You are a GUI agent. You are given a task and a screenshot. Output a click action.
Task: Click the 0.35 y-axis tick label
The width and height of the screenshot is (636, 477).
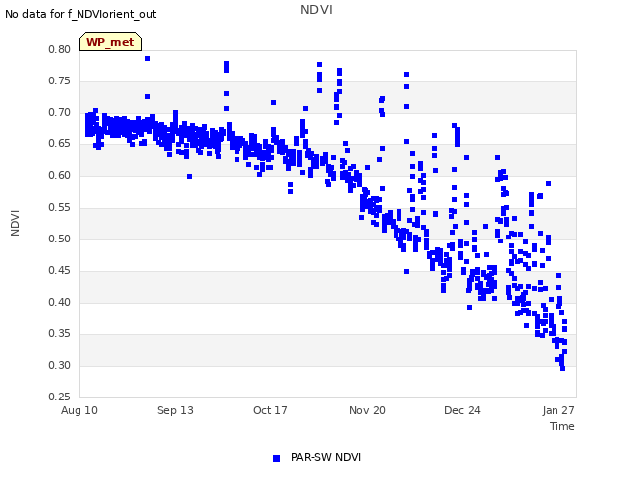60,334
